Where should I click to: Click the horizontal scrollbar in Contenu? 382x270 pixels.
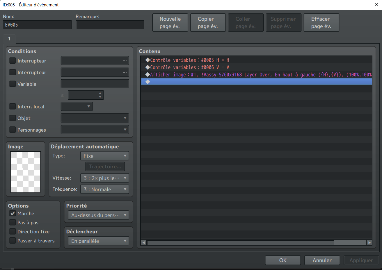[x=240, y=243]
